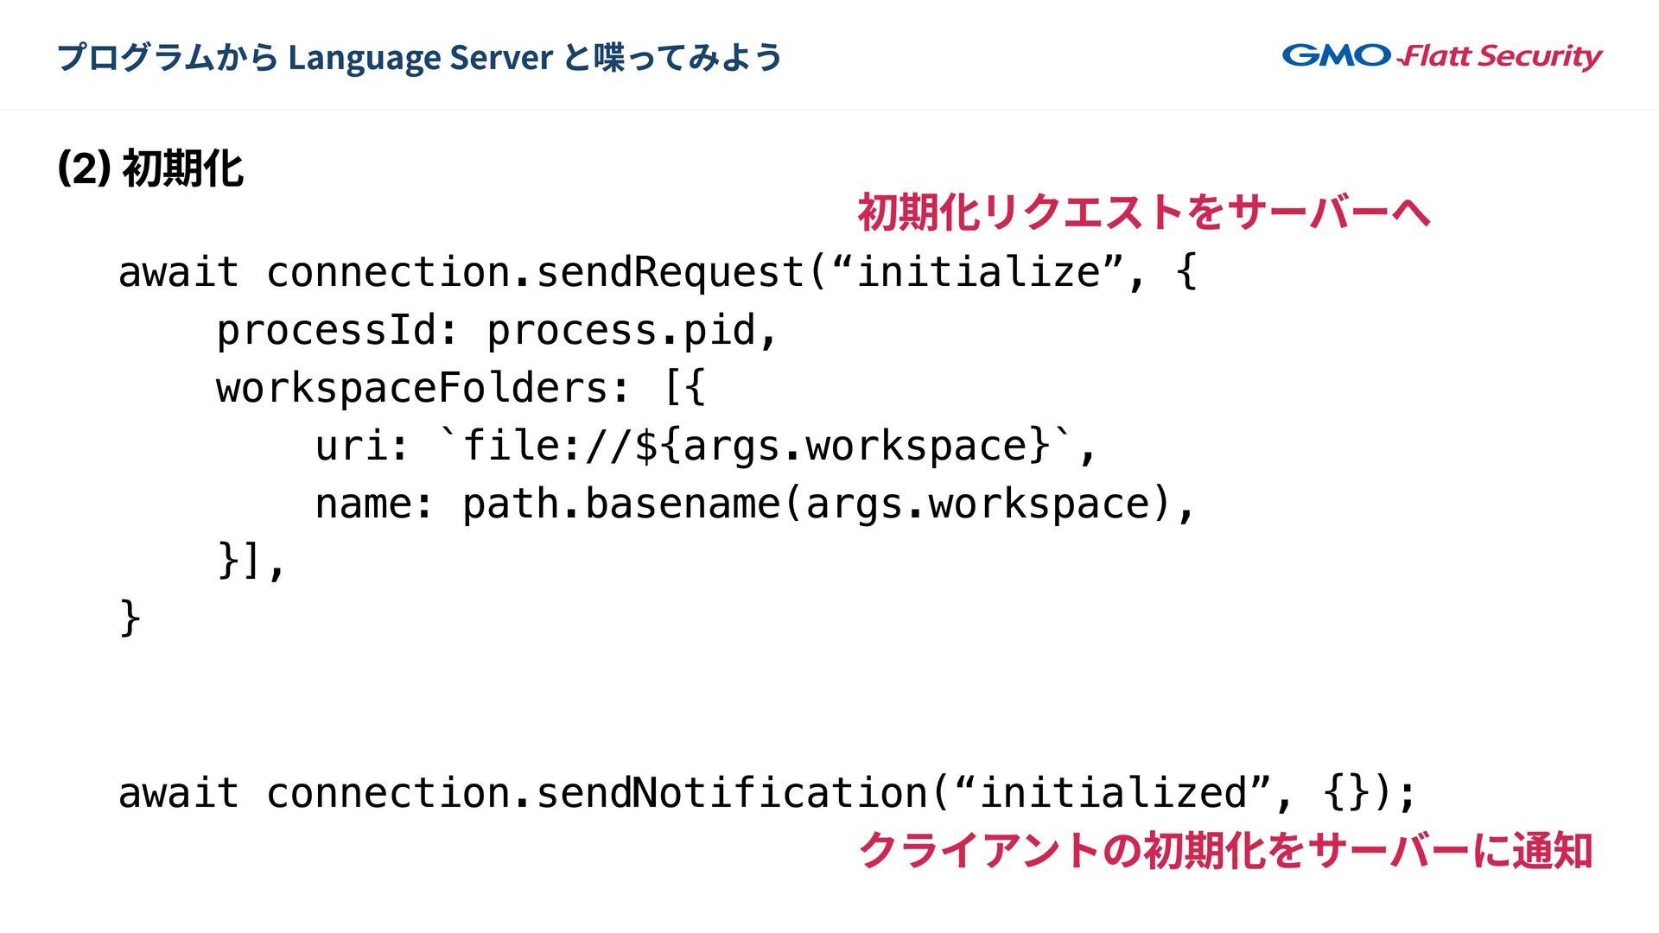This screenshot has height=933, width=1659.
Task: Click the uri template string line
Action: click(x=704, y=447)
